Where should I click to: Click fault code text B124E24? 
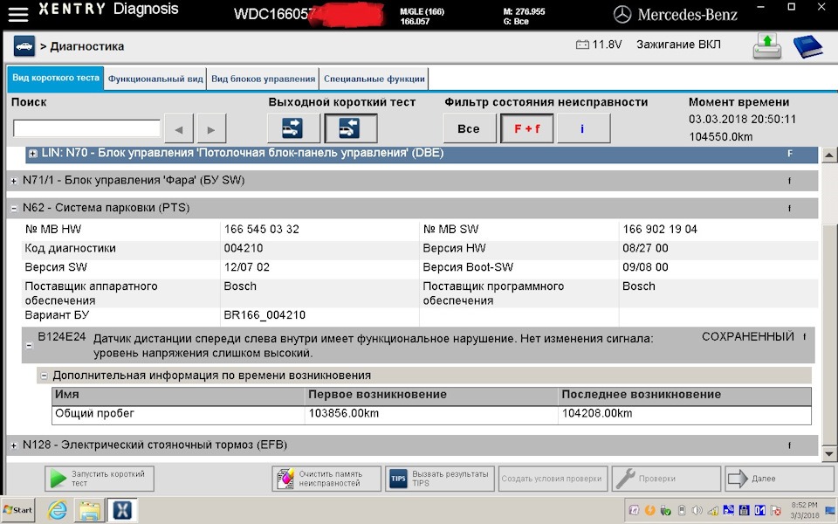click(x=62, y=337)
